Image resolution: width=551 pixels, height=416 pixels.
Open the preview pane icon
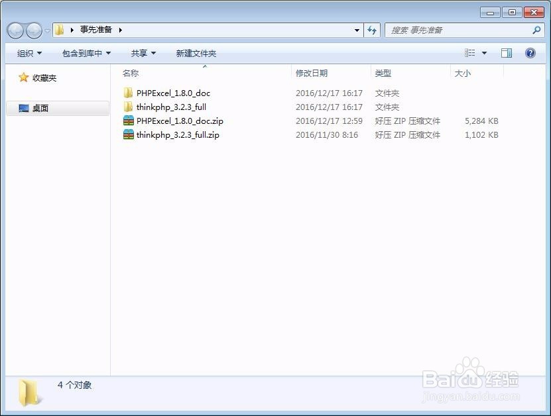(506, 52)
